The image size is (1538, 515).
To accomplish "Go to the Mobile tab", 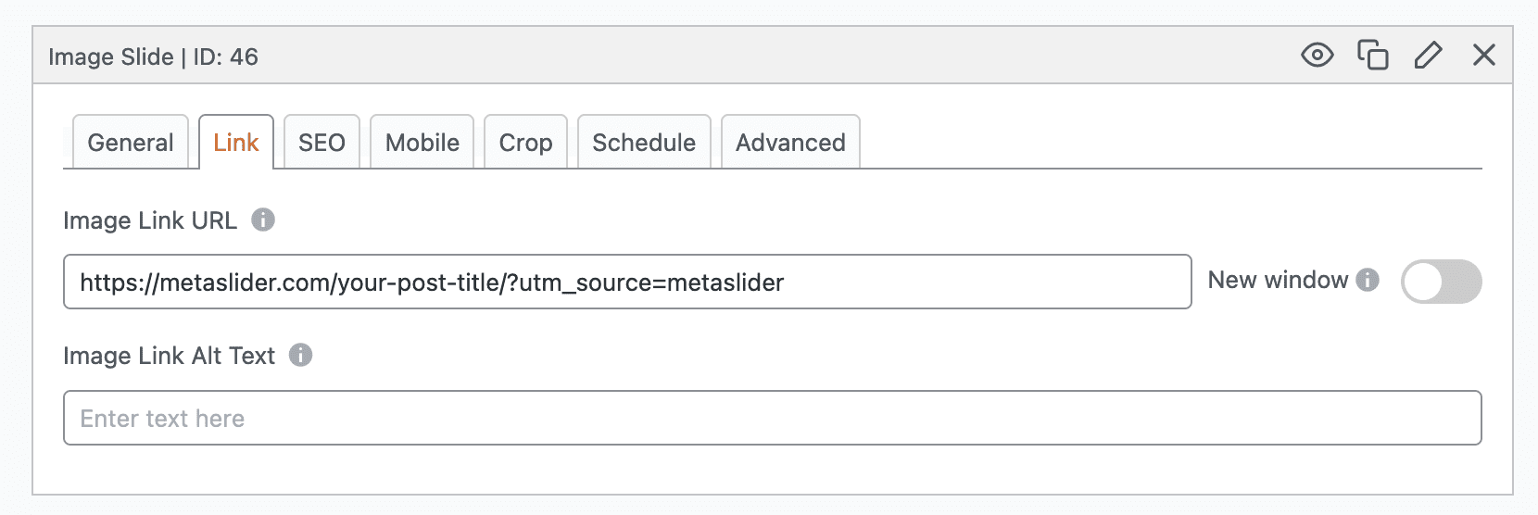I will (422, 143).
